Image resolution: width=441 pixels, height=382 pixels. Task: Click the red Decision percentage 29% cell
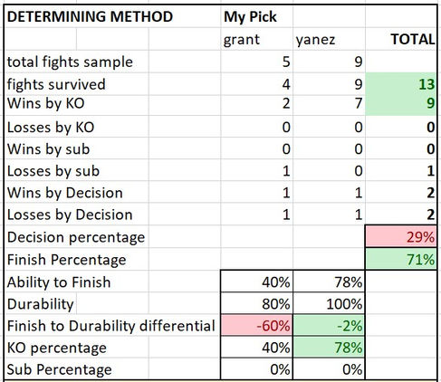[401, 236]
